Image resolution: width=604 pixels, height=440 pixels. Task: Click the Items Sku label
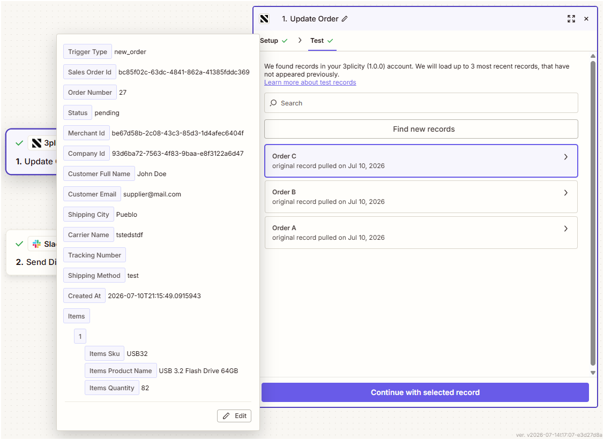105,353
